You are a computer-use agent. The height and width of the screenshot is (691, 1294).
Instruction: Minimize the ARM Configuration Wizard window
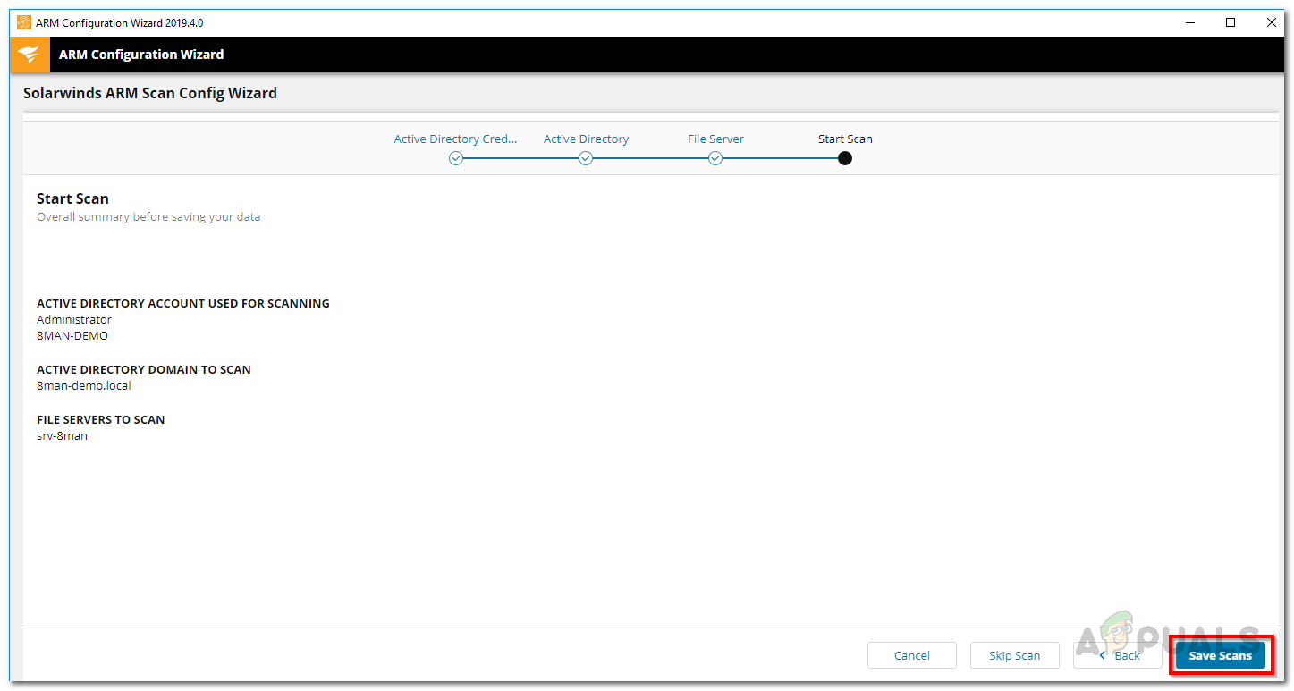[1190, 22]
